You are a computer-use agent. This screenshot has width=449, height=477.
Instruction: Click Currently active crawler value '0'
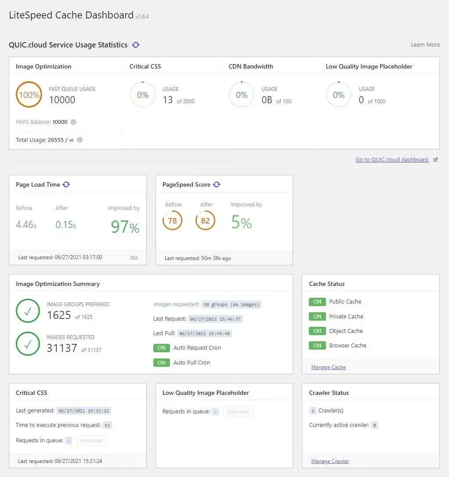point(374,425)
